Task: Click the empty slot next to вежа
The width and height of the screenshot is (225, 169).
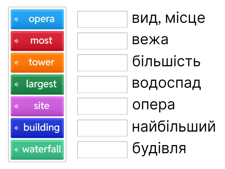Action: [x=102, y=41]
